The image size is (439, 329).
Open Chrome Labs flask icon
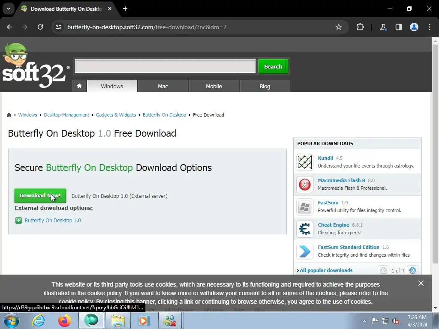tap(383, 27)
